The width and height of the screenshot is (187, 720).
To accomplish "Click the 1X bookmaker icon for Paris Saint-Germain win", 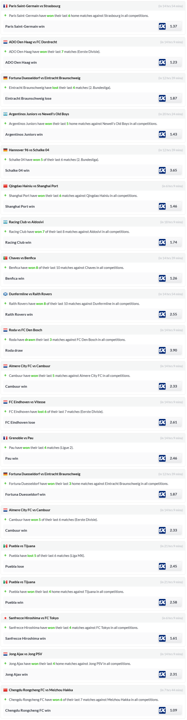I will coord(162,27).
